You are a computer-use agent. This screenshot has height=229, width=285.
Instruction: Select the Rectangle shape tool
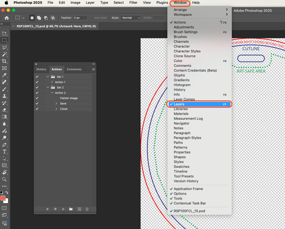coord(4,165)
